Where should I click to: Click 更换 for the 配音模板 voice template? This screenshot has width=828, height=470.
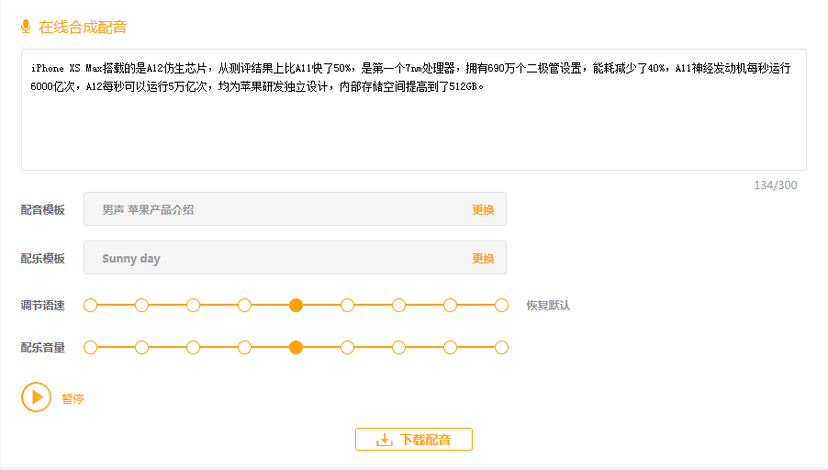click(483, 209)
